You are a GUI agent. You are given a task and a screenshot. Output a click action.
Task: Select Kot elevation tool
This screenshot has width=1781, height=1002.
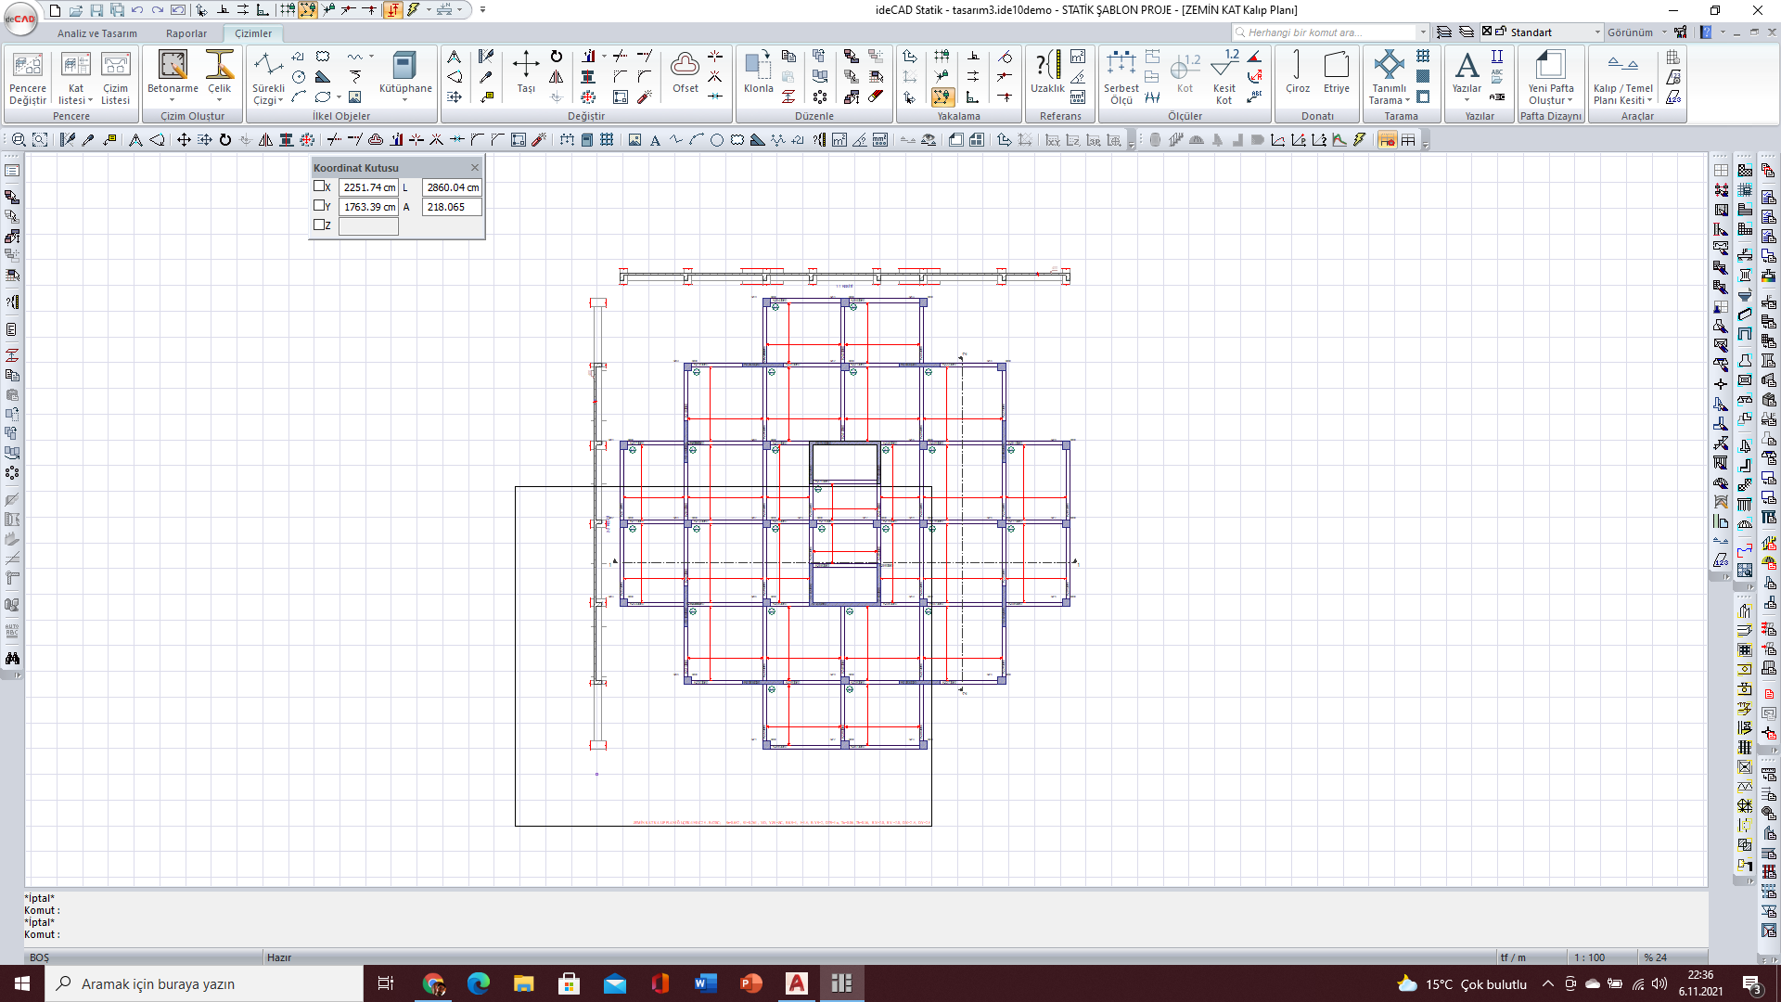[1185, 72]
